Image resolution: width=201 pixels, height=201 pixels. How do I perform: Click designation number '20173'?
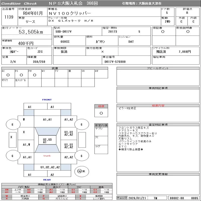(x=113, y=32)
